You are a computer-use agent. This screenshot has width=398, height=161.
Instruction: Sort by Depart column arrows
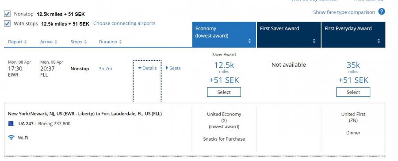coord(25,42)
